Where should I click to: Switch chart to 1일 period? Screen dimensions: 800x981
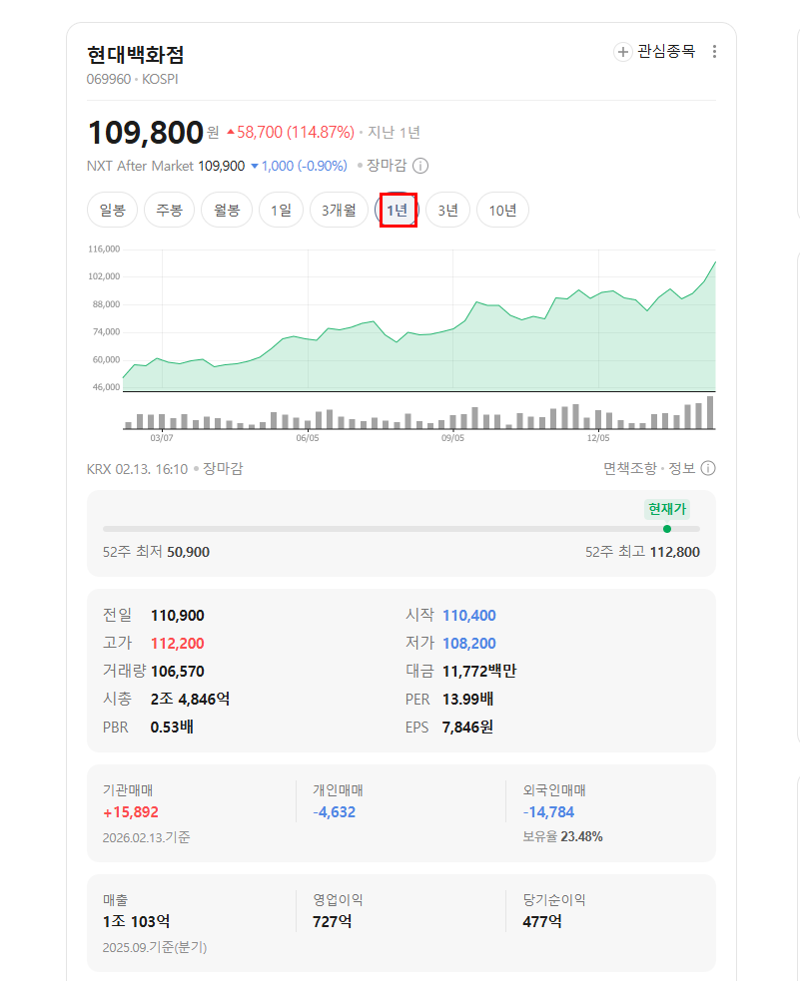[x=281, y=210]
